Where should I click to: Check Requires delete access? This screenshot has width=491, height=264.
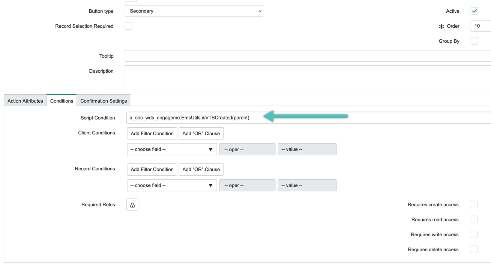[x=473, y=249]
